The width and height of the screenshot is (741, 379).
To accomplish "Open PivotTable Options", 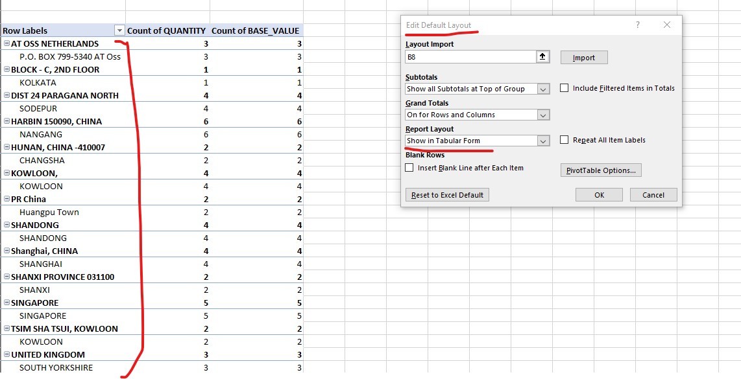I will tap(601, 170).
